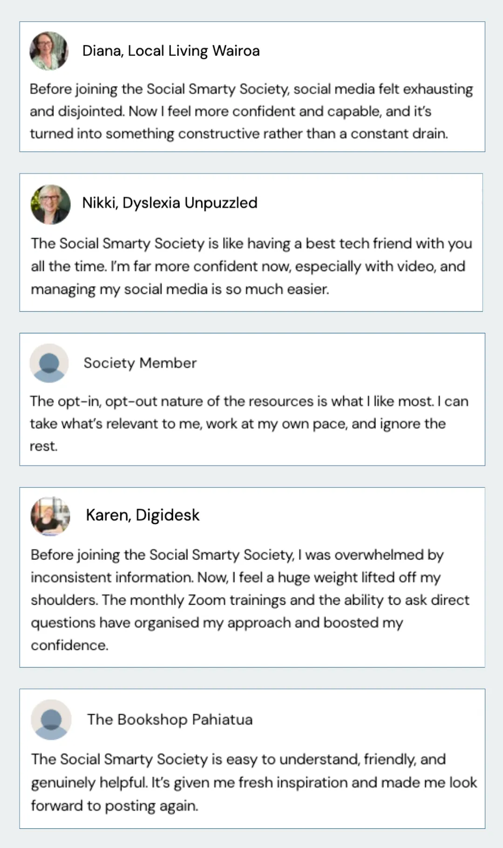Open the Society Member testimonial card

(x=252, y=399)
